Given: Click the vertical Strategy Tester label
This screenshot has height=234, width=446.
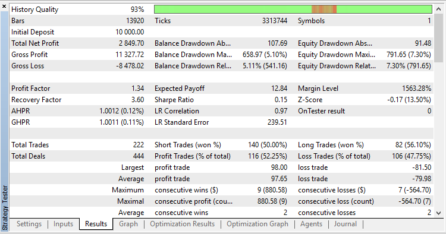Looking at the screenshot, I should pyautogui.click(x=5, y=207).
